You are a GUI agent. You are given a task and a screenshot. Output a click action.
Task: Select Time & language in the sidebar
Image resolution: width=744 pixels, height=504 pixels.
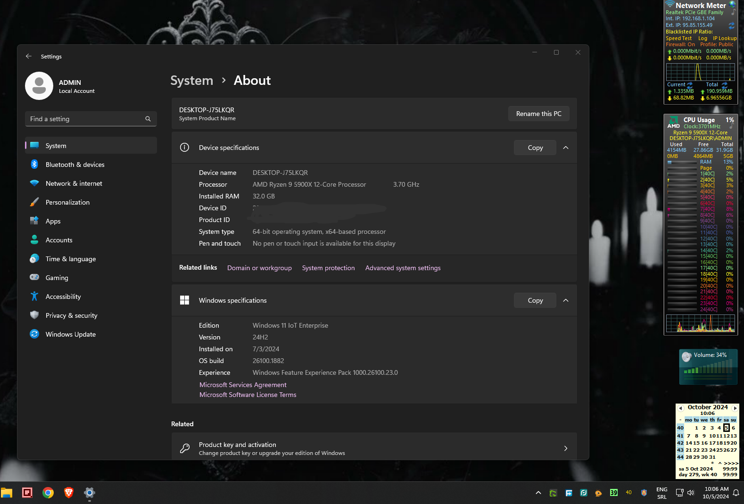[70, 259]
